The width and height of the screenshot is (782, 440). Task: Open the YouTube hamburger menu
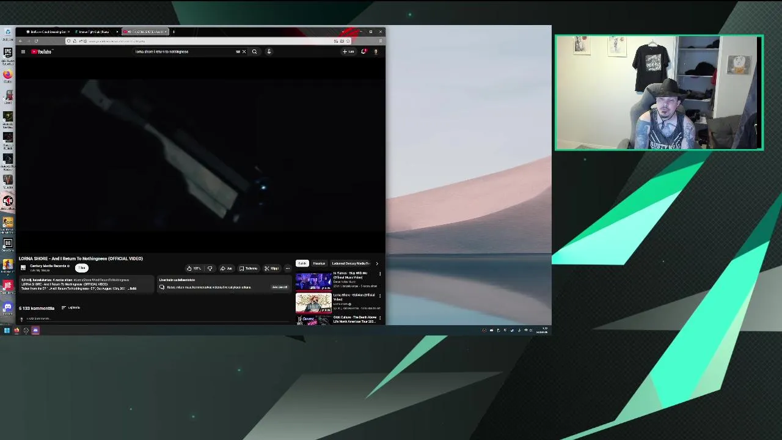(23, 52)
